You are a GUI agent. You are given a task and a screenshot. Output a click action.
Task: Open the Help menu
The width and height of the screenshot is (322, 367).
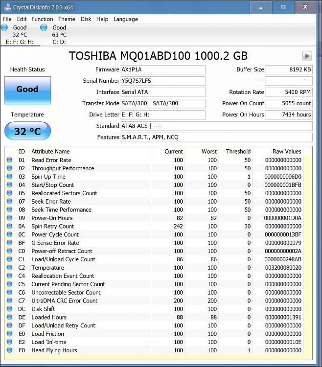[x=102, y=19]
